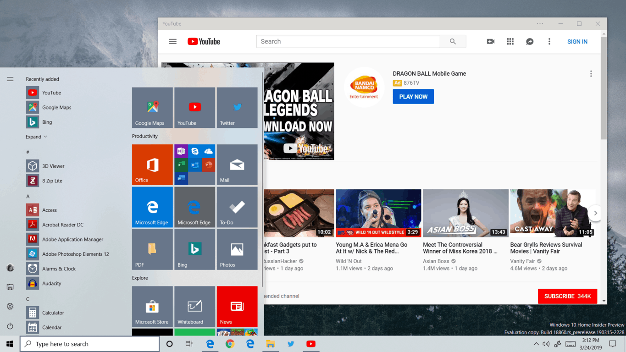Click the SUBSCRIBE 344K button
Viewport: 626px width, 352px height.
point(567,296)
